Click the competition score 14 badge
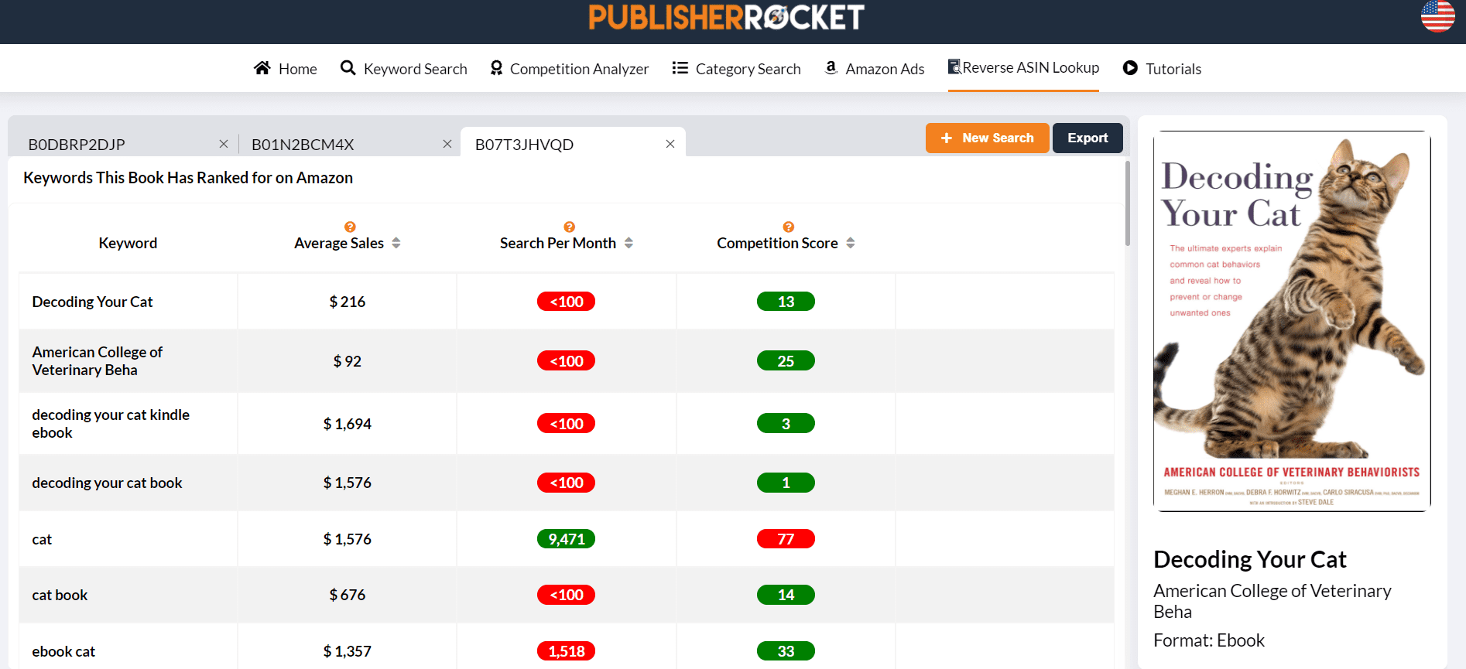Viewport: 1466px width, 669px height. [786, 595]
